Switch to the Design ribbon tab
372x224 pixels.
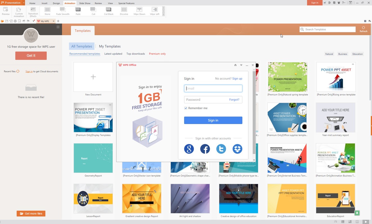(x=56, y=3)
